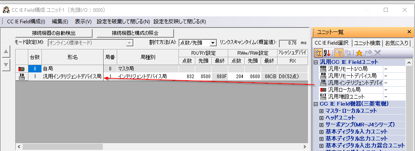Click the D0(52点) refresh device cell
This screenshot has width=415, height=151.
293,77
